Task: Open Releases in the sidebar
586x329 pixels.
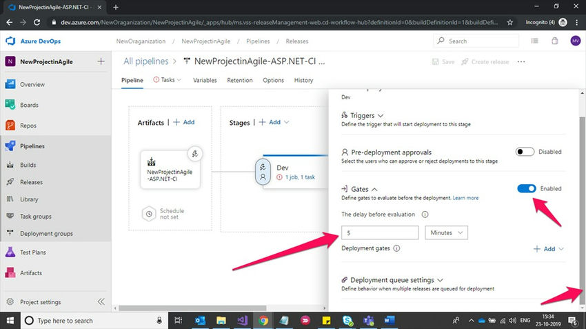Action: (x=31, y=182)
